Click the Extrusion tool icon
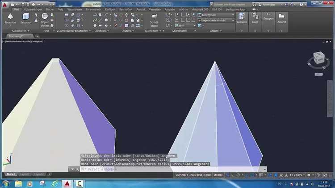The height and width of the screenshot is (188, 335). coord(26,16)
